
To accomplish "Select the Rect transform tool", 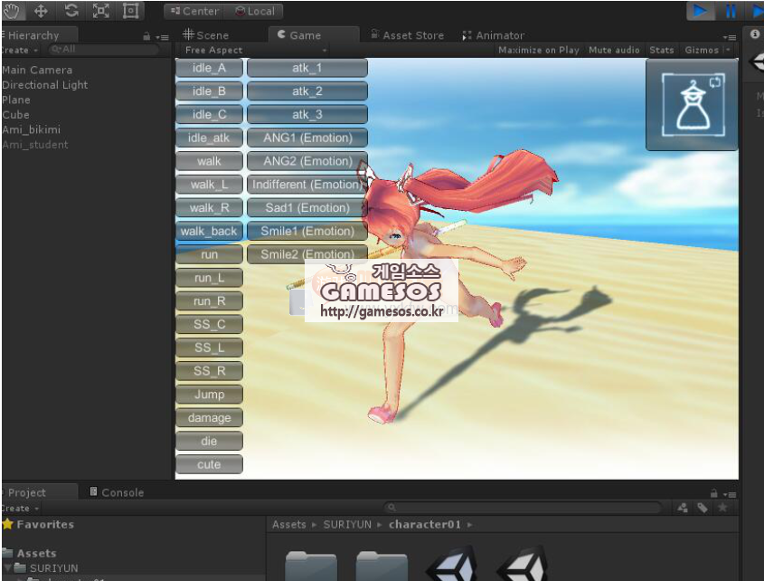I will [130, 11].
